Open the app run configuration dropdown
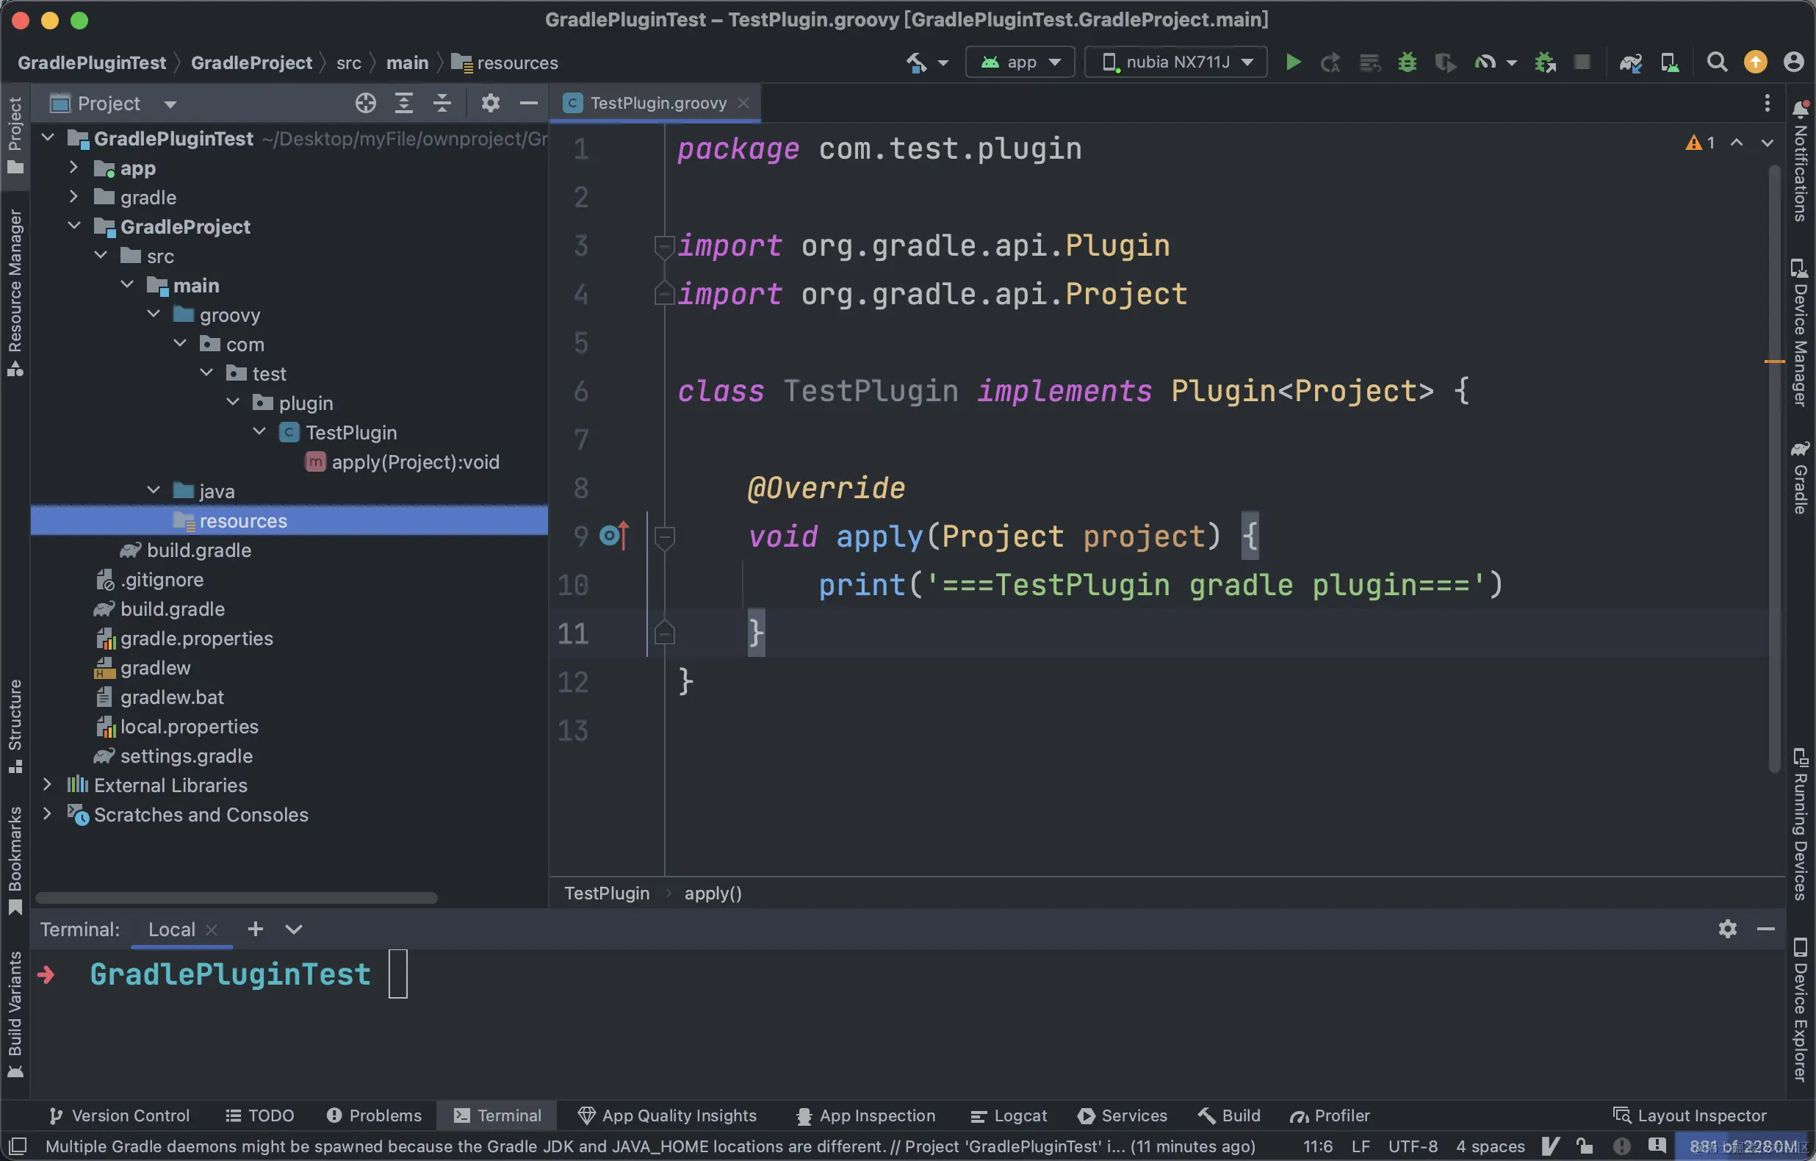The height and width of the screenshot is (1161, 1816). pos(1020,62)
